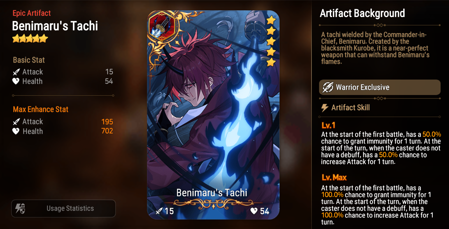This screenshot has height=229, width=449.
Task: Click the Artifact Skill lightning bolt icon
Action: tap(325, 108)
